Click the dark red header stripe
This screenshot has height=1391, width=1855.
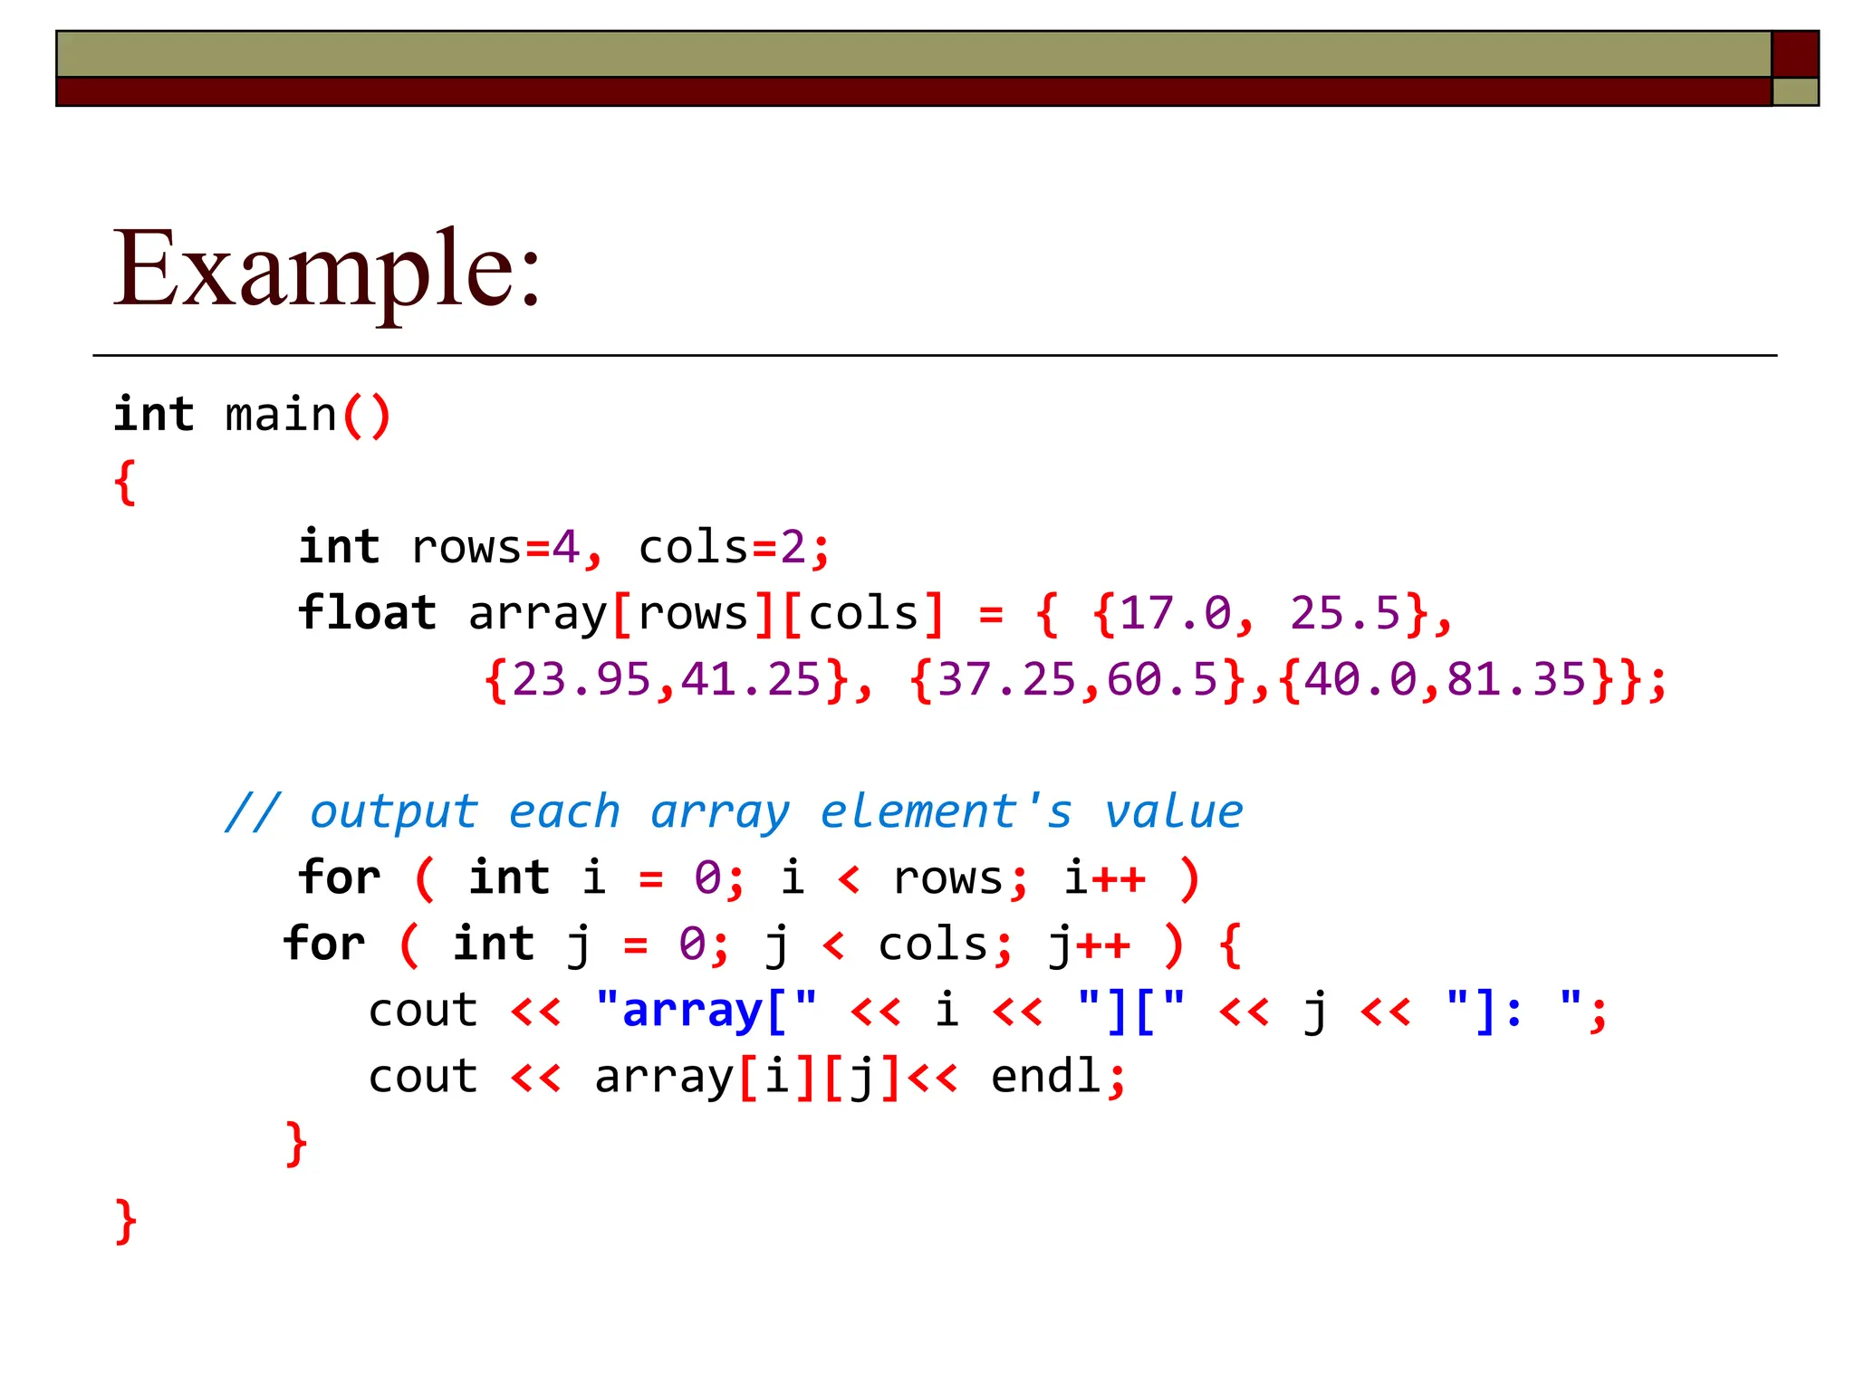click(x=913, y=91)
